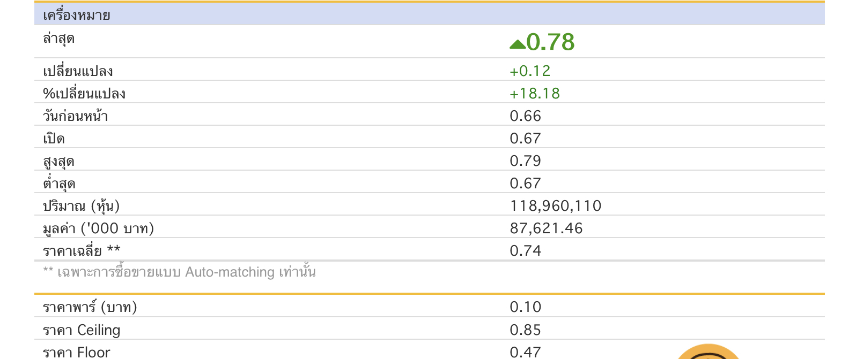Click the latest price 0.78
Image resolution: width=856 pixels, height=359 pixels.
click(x=550, y=42)
